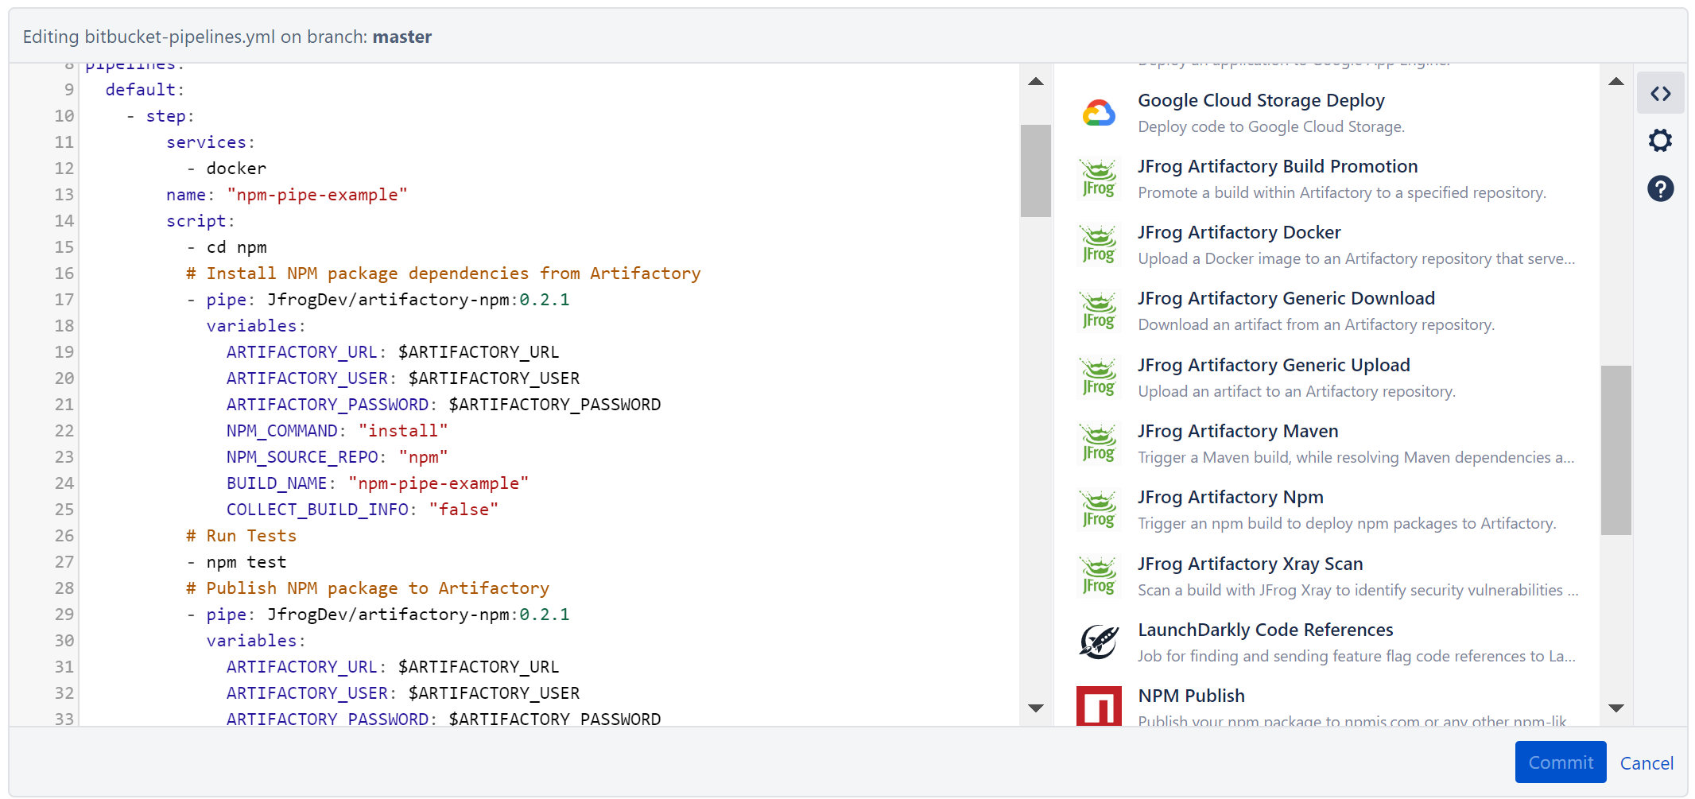This screenshot has height=799, width=1695.
Task: Click the JFrog Artifactory Generic Upload logo
Action: (1098, 377)
